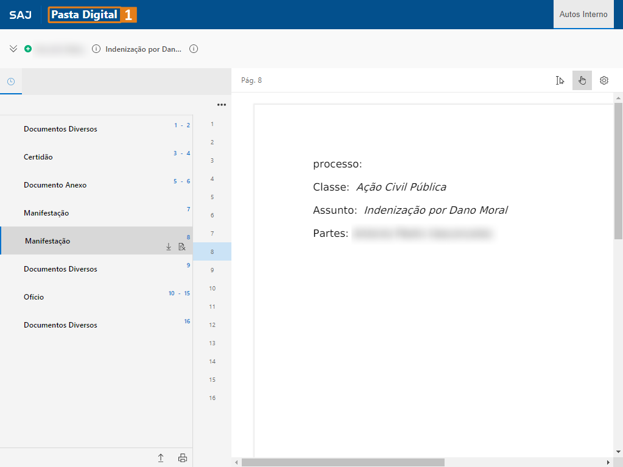
Task: Open Documentos Diversos page 16
Action: pyautogui.click(x=96, y=325)
